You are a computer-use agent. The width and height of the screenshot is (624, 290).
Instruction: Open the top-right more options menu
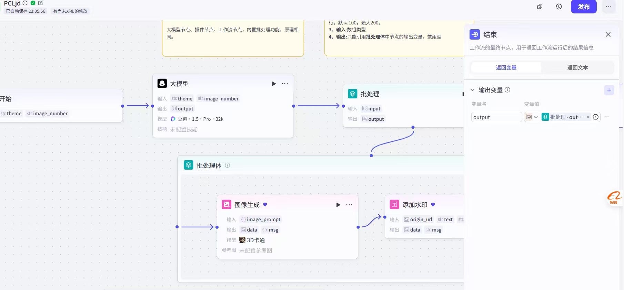608,7
